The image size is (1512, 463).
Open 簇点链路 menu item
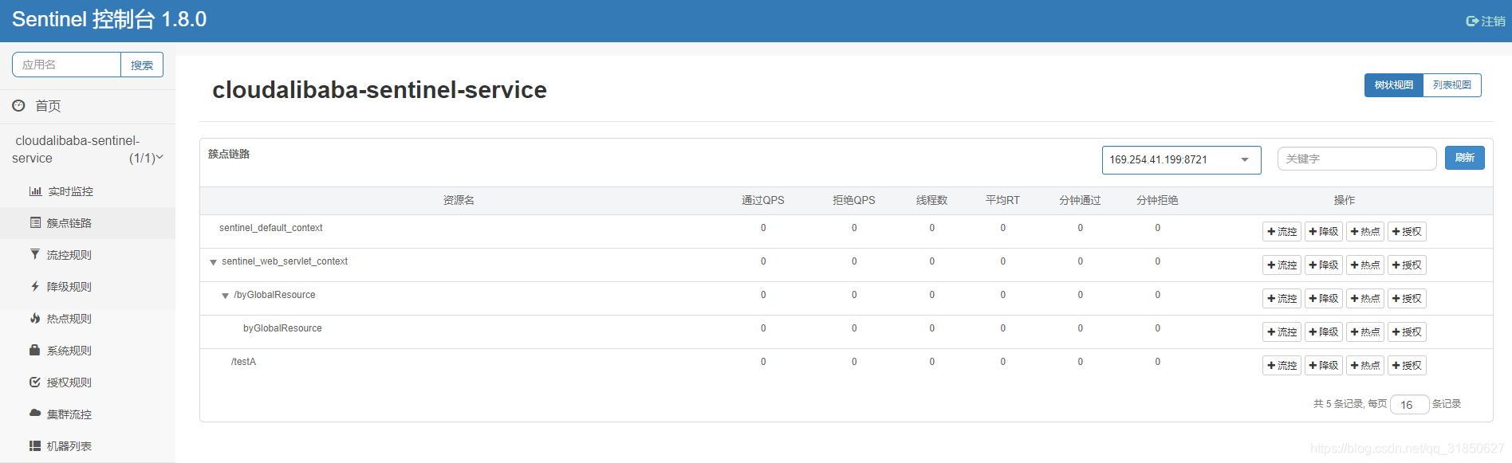point(88,223)
